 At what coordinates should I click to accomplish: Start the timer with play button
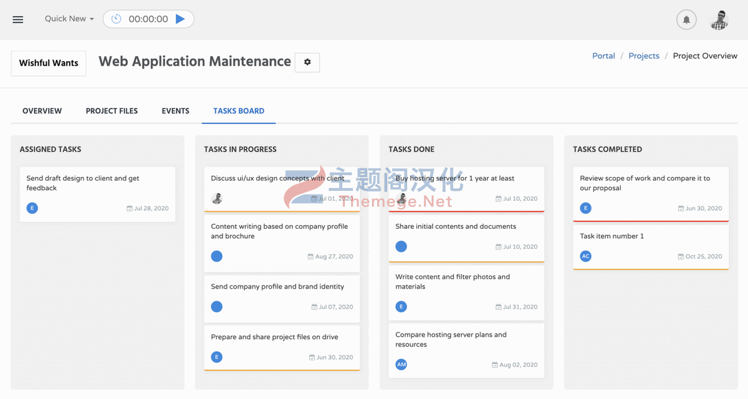pos(180,19)
